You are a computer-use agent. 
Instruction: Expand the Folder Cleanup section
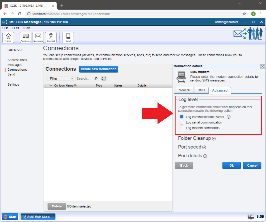coord(214,139)
